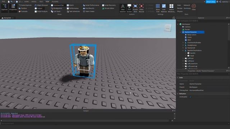Start Video Record
Viewport: 230px width, 129px height.
pos(141,8)
